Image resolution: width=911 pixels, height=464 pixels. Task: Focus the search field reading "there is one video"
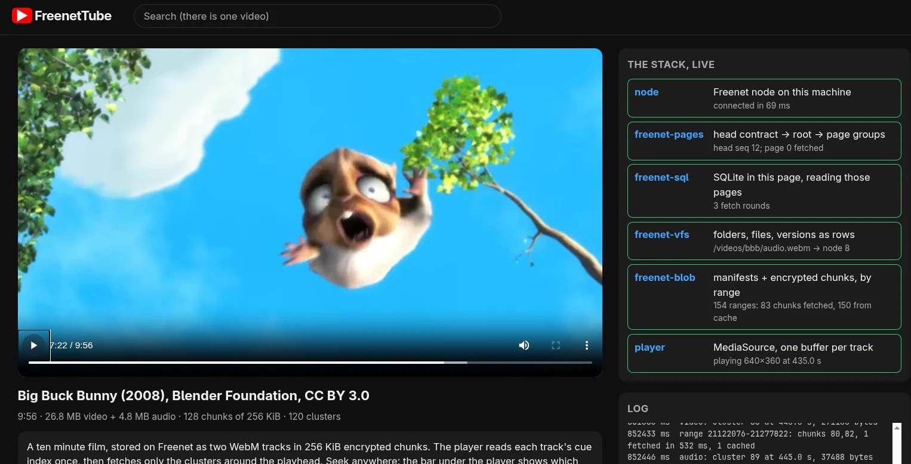click(x=317, y=16)
